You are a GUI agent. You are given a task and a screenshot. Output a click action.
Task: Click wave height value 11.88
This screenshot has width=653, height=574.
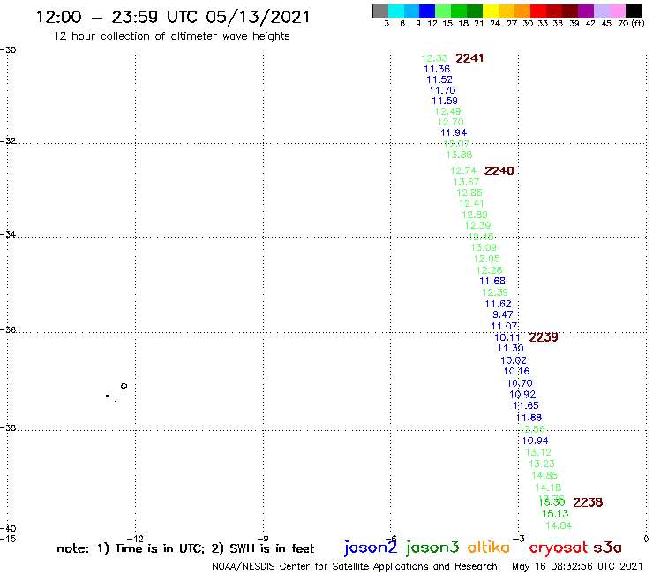(529, 418)
